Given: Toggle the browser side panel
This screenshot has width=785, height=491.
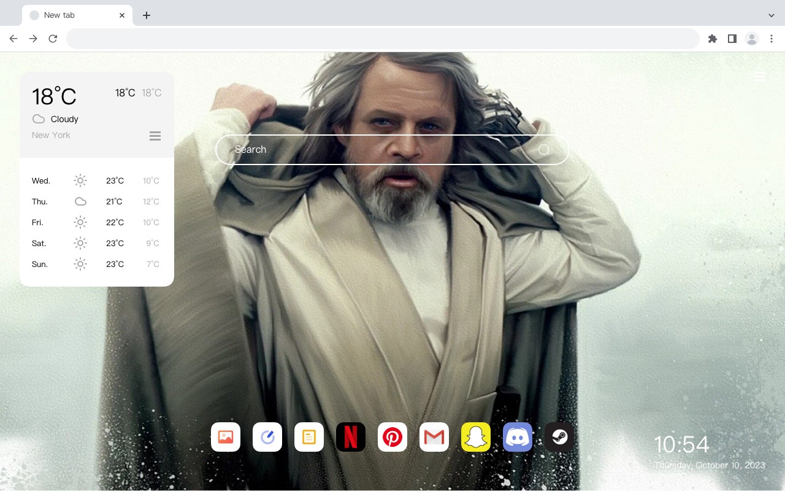Looking at the screenshot, I should click(x=732, y=39).
